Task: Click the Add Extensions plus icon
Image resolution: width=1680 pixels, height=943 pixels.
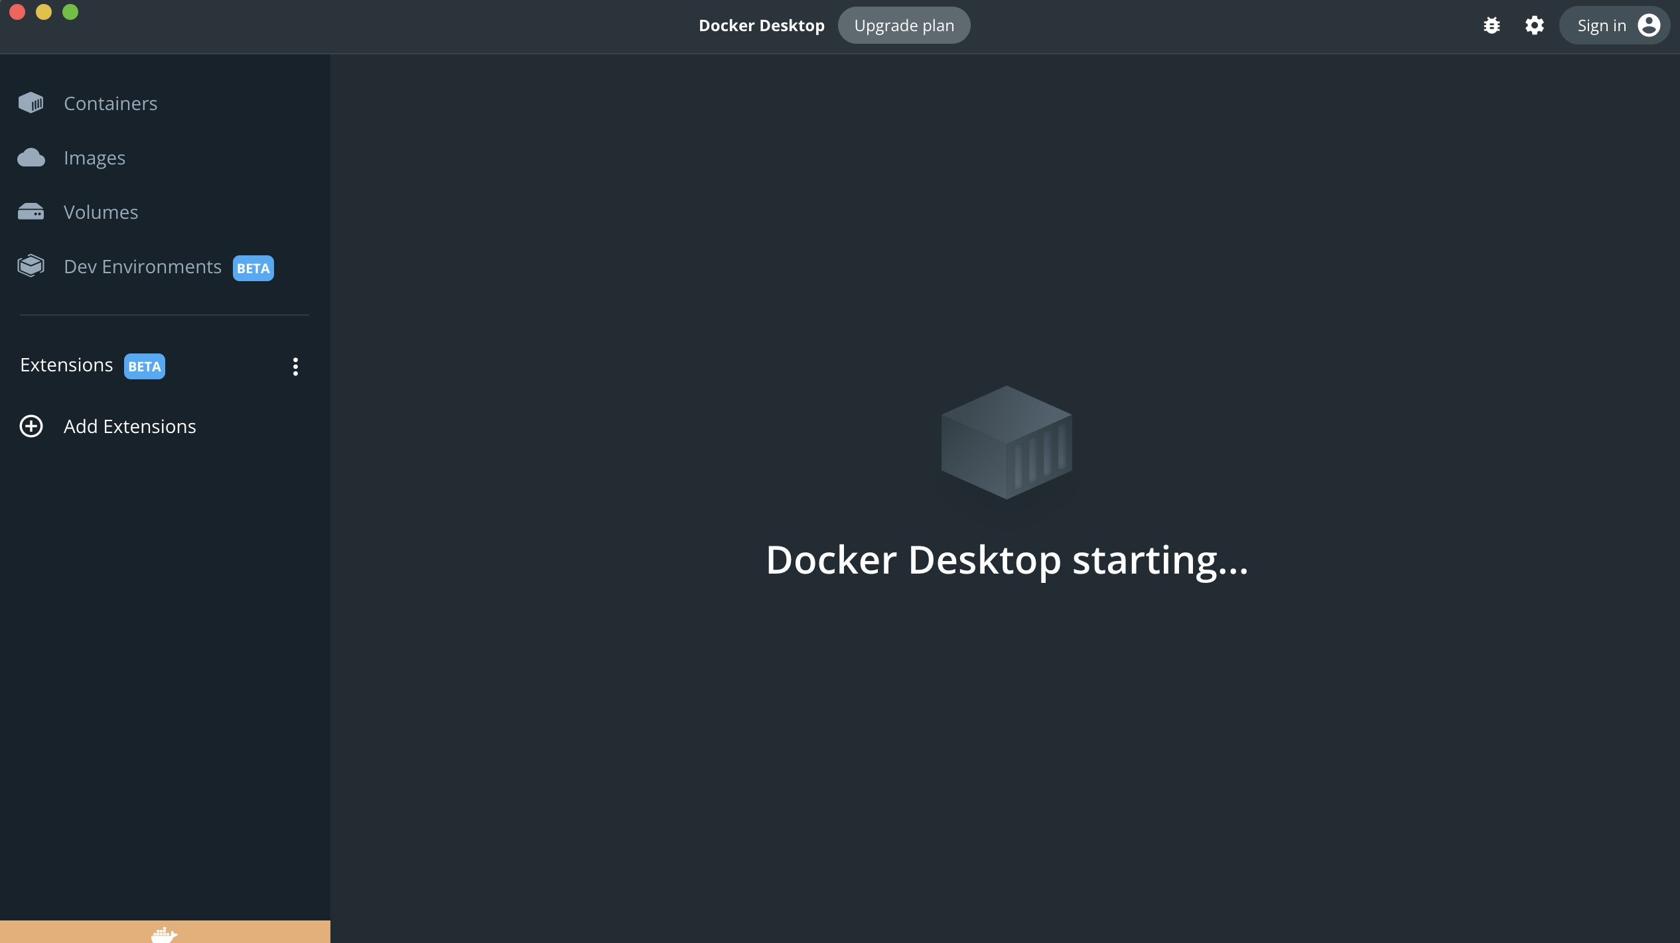Action: [31, 426]
